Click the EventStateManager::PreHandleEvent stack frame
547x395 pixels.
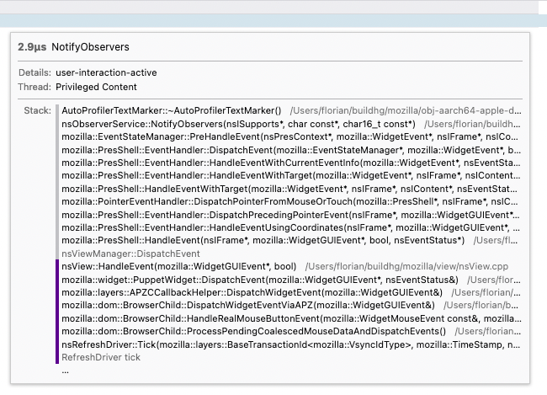(x=291, y=137)
